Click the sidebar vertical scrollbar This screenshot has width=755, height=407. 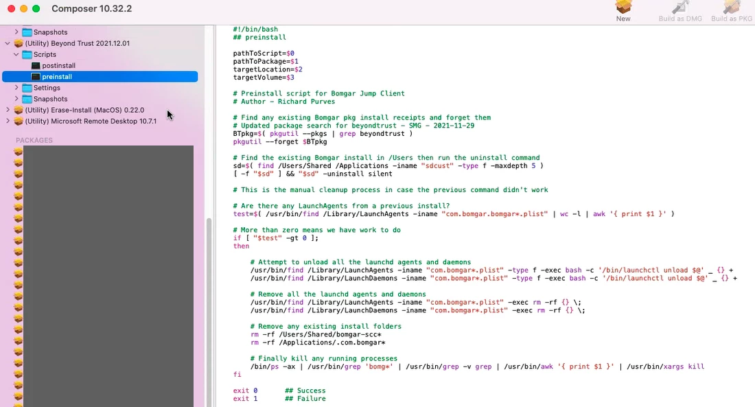[x=209, y=312]
